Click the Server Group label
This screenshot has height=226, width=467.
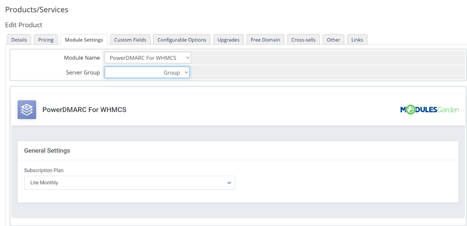pos(83,72)
